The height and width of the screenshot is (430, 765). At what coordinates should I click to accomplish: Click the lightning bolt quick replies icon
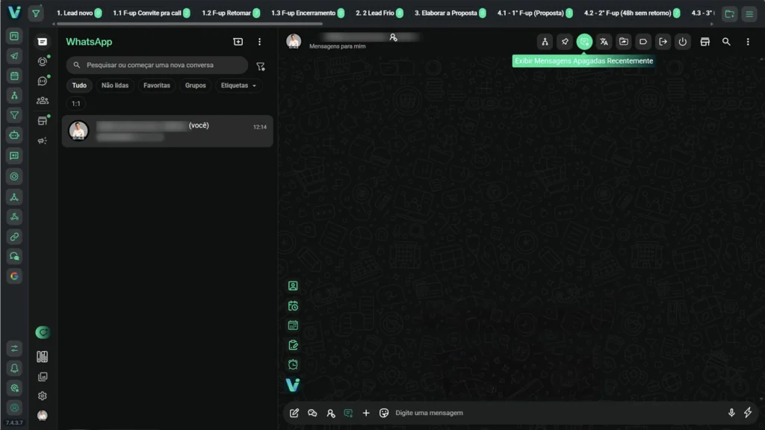(x=748, y=413)
